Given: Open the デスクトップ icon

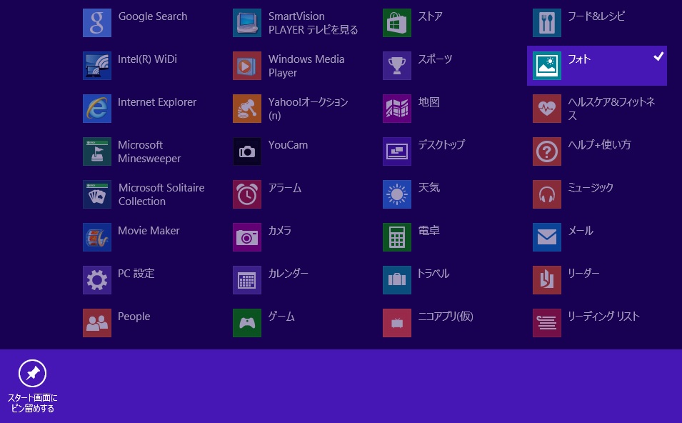Looking at the screenshot, I should (x=397, y=151).
